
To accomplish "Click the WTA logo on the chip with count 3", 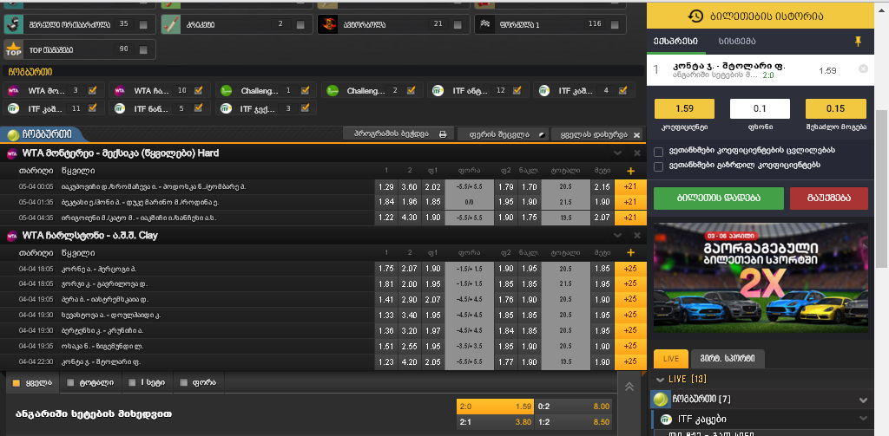I will point(14,90).
